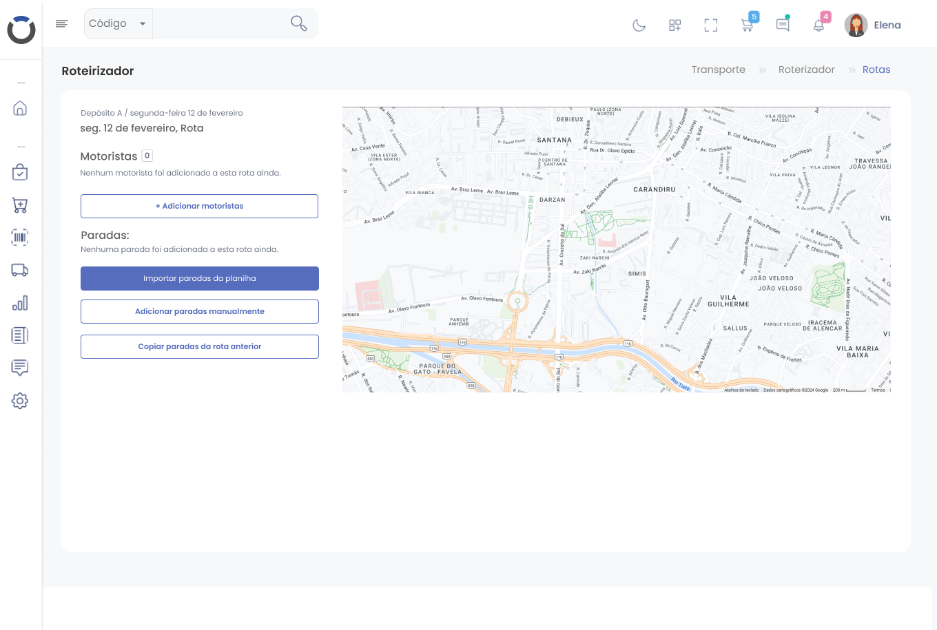Enter fullscreen mode icon
The height and width of the screenshot is (630, 937).
point(711,25)
